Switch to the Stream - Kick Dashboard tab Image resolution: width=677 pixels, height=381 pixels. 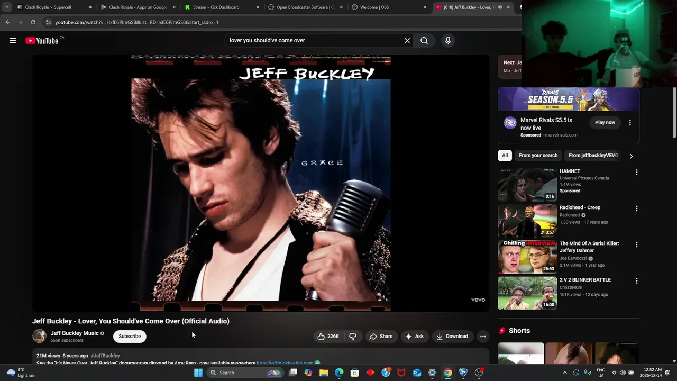point(221,7)
